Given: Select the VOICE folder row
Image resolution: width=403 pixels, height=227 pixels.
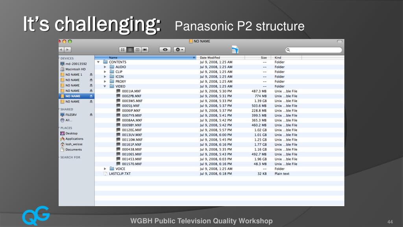Looking at the screenshot, I should click(220, 169).
